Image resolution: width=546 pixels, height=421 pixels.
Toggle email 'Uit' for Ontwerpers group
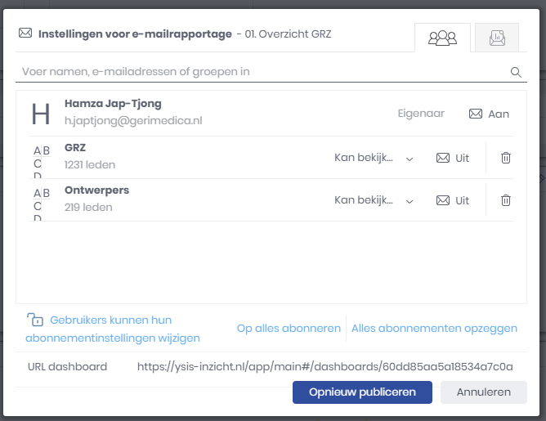[x=453, y=200]
